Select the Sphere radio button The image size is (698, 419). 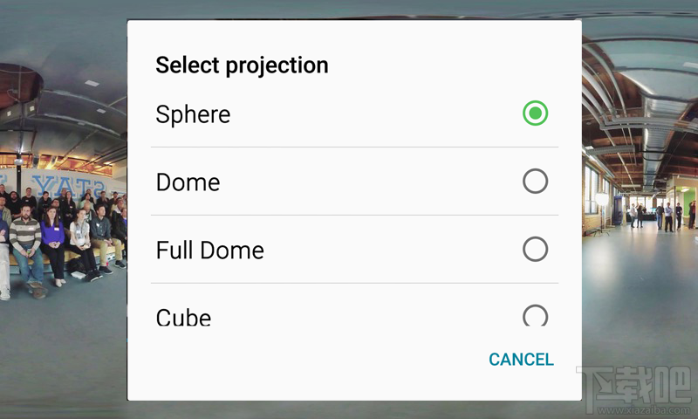(x=535, y=113)
